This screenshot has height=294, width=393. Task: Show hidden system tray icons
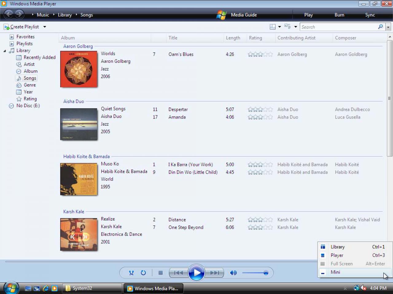(345, 288)
